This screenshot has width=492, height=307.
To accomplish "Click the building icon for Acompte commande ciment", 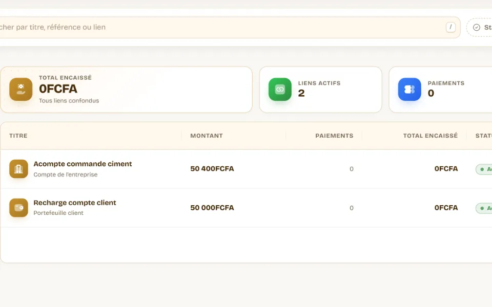I will [x=18, y=169].
